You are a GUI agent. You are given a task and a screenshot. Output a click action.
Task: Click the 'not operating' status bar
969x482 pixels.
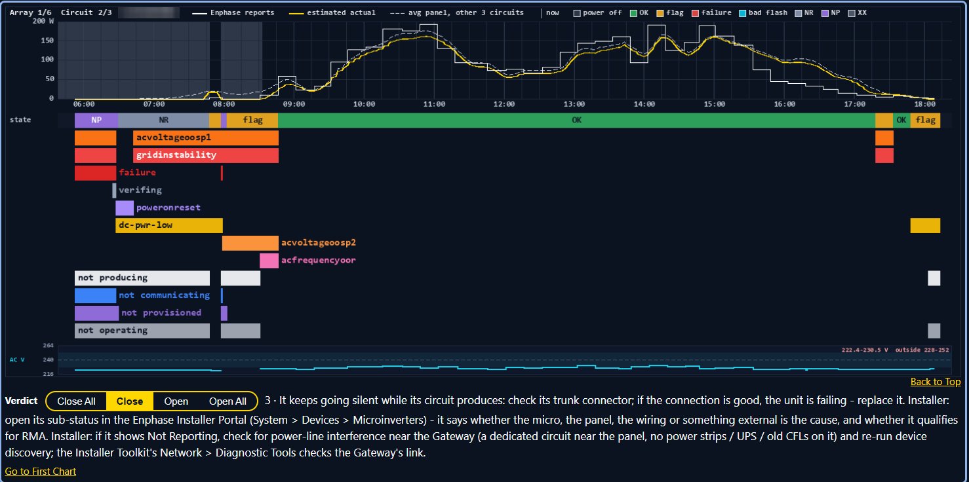[x=142, y=331]
